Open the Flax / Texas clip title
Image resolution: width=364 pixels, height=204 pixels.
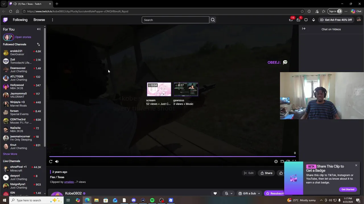click(x=57, y=177)
